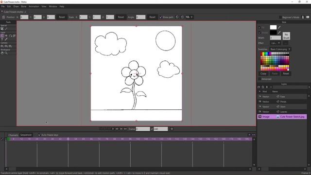This screenshot has height=175, width=311.
Task: Toggle the Stroke checkbox in Style panel
Action: click(259, 33)
